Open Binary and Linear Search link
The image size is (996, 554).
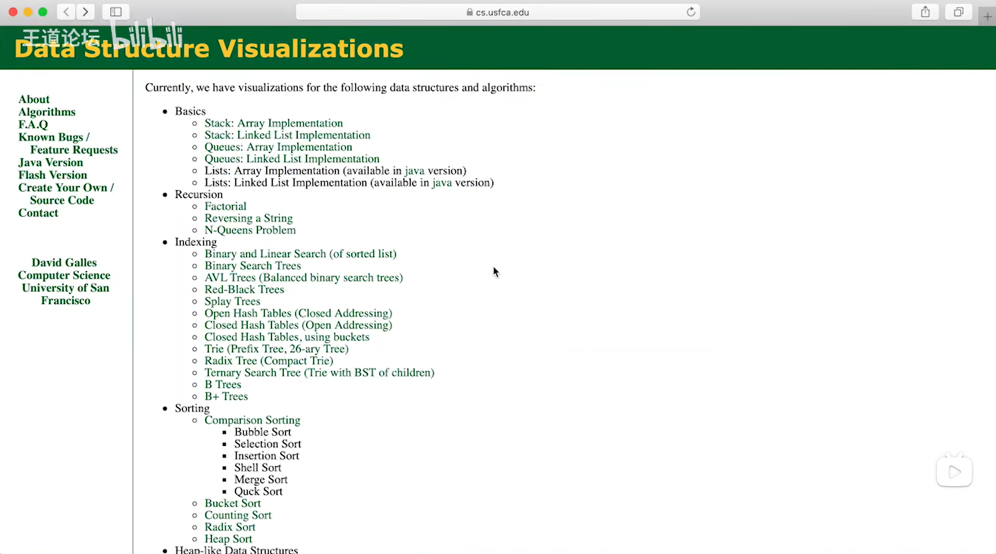tap(300, 254)
